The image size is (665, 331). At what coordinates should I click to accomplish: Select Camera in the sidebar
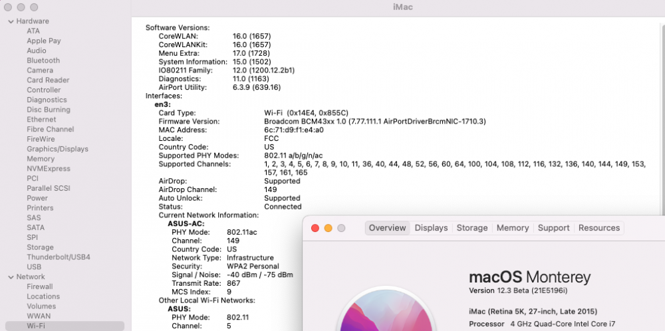pyautogui.click(x=40, y=70)
